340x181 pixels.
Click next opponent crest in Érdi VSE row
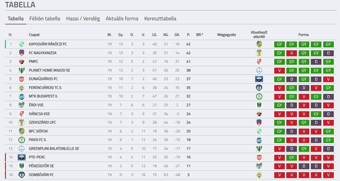259,105
